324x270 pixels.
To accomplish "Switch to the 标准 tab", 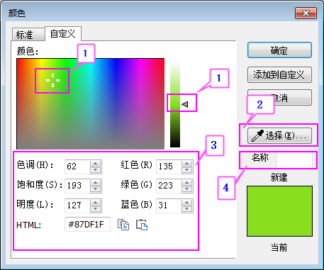I will coord(28,35).
